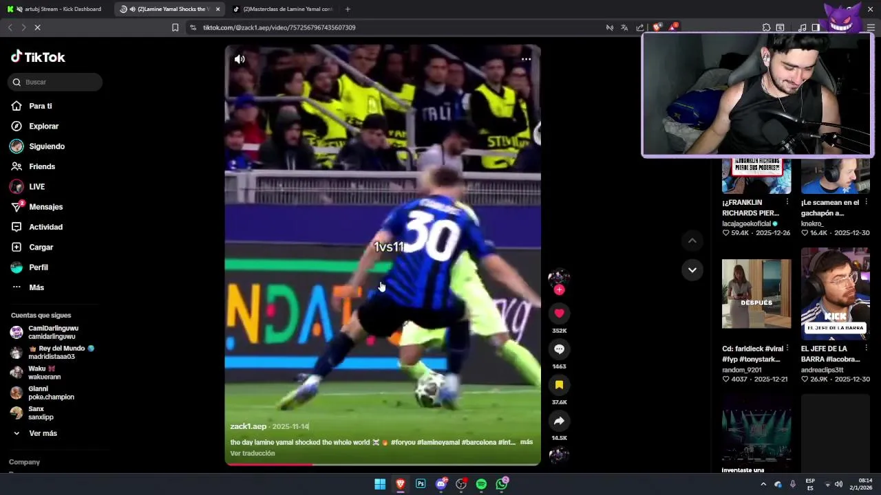
Task: Click the Company footer heading
Action: click(24, 462)
